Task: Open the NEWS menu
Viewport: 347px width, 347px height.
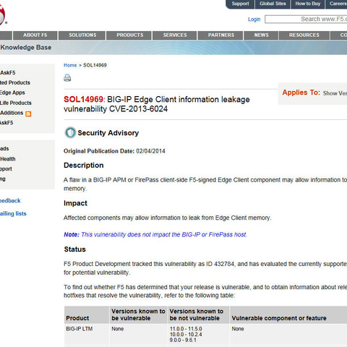Action: (261, 35)
